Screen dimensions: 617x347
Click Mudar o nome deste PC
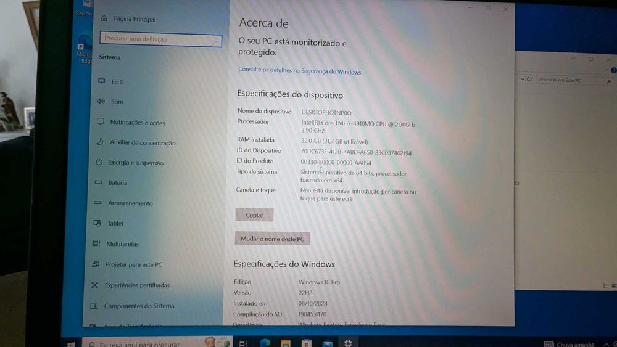point(272,239)
